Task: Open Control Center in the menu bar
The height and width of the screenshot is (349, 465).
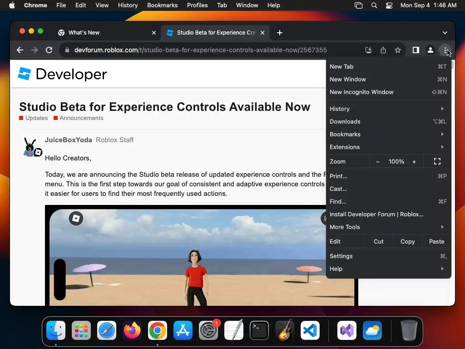Action: 389,5
